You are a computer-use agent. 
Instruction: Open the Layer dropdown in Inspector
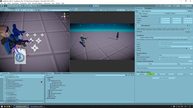coord(181,13)
